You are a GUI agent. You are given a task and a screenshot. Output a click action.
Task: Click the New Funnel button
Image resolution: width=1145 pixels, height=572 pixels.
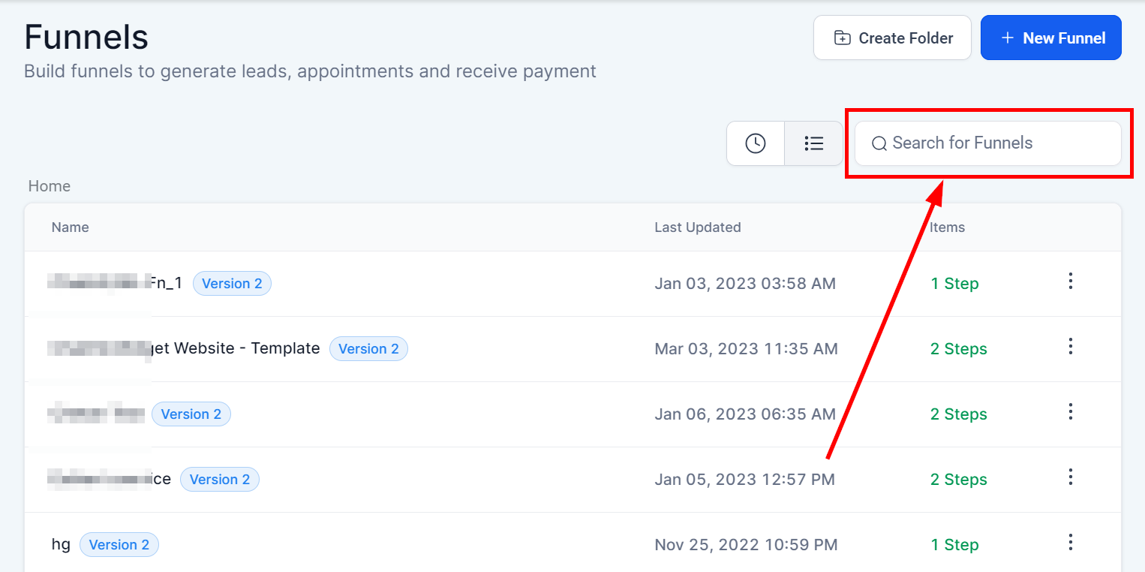click(x=1050, y=38)
